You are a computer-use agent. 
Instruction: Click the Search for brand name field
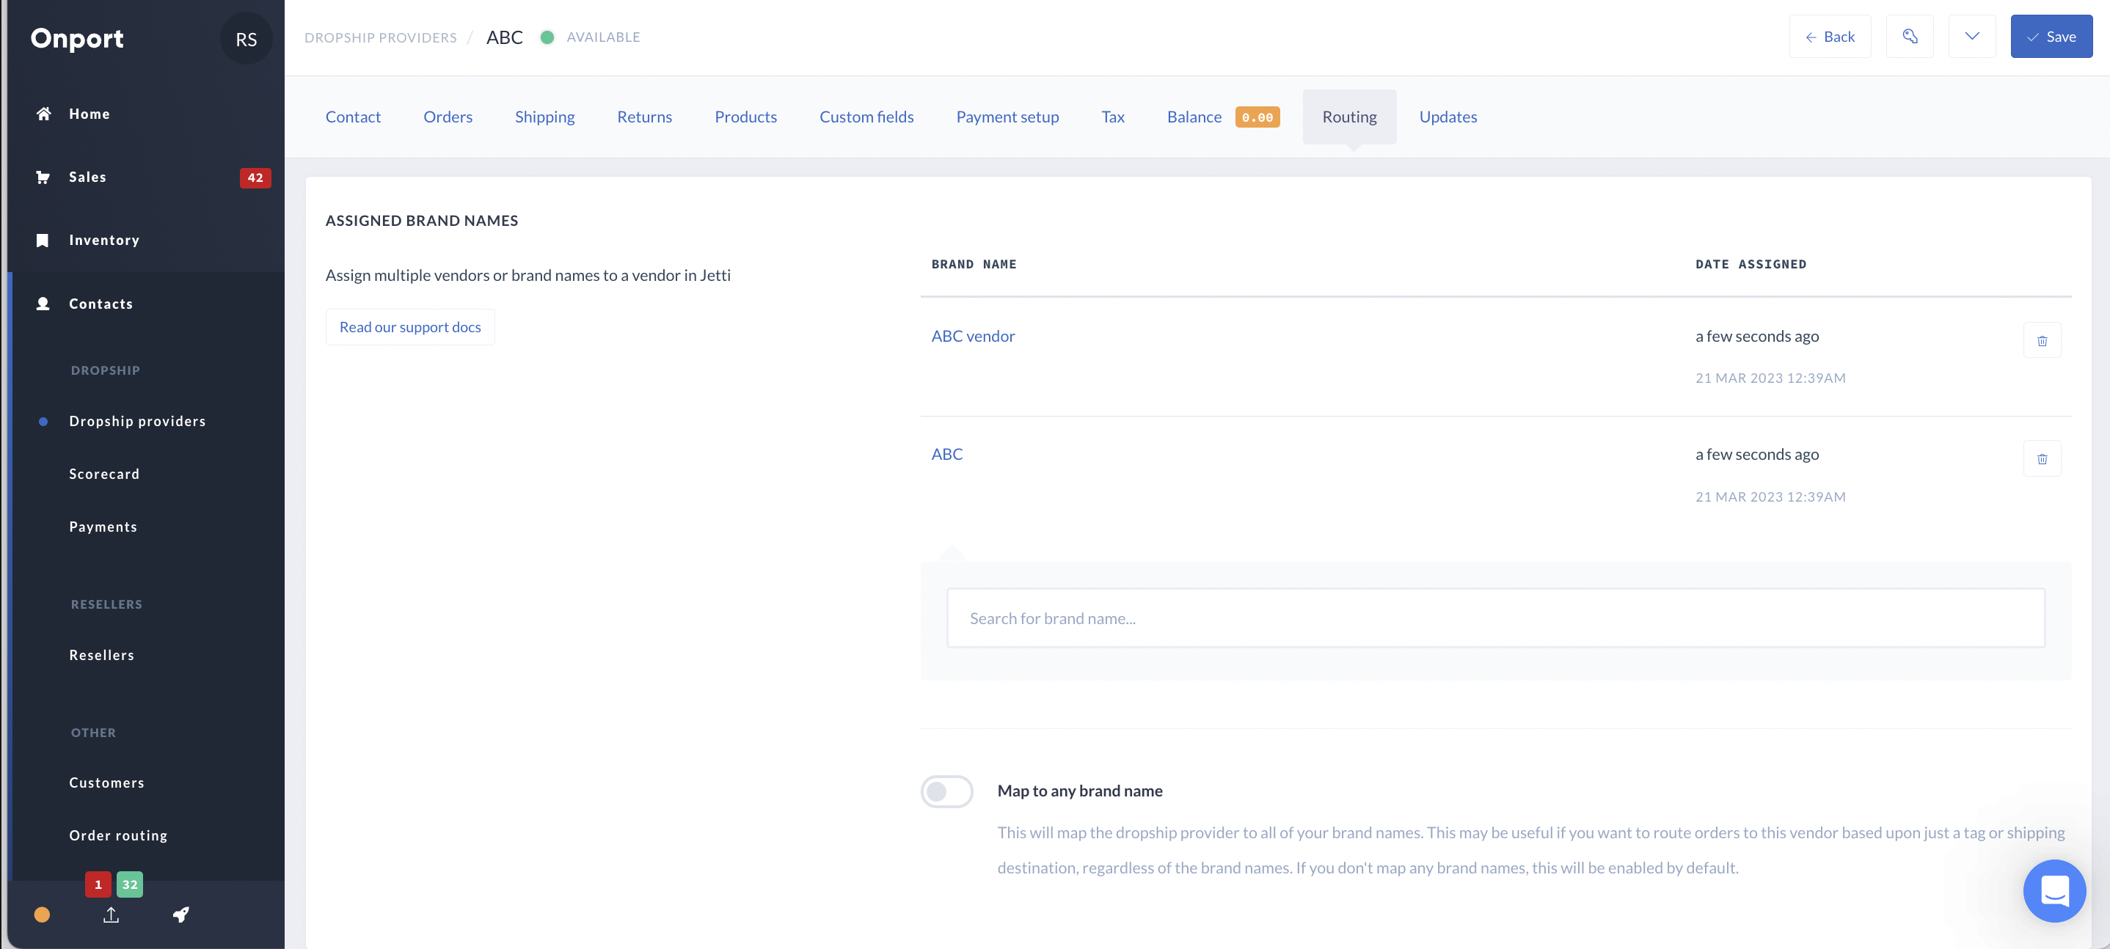pyautogui.click(x=1496, y=618)
